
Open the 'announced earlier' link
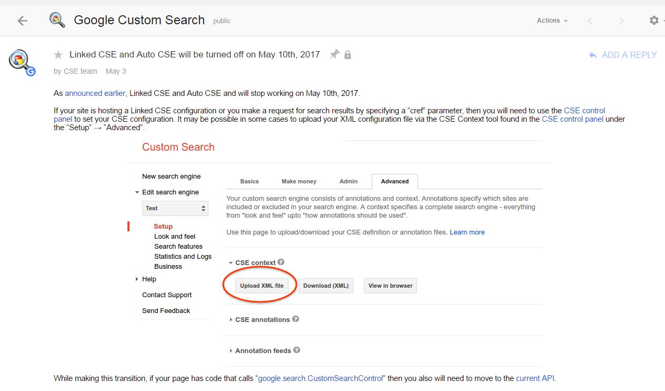point(95,93)
